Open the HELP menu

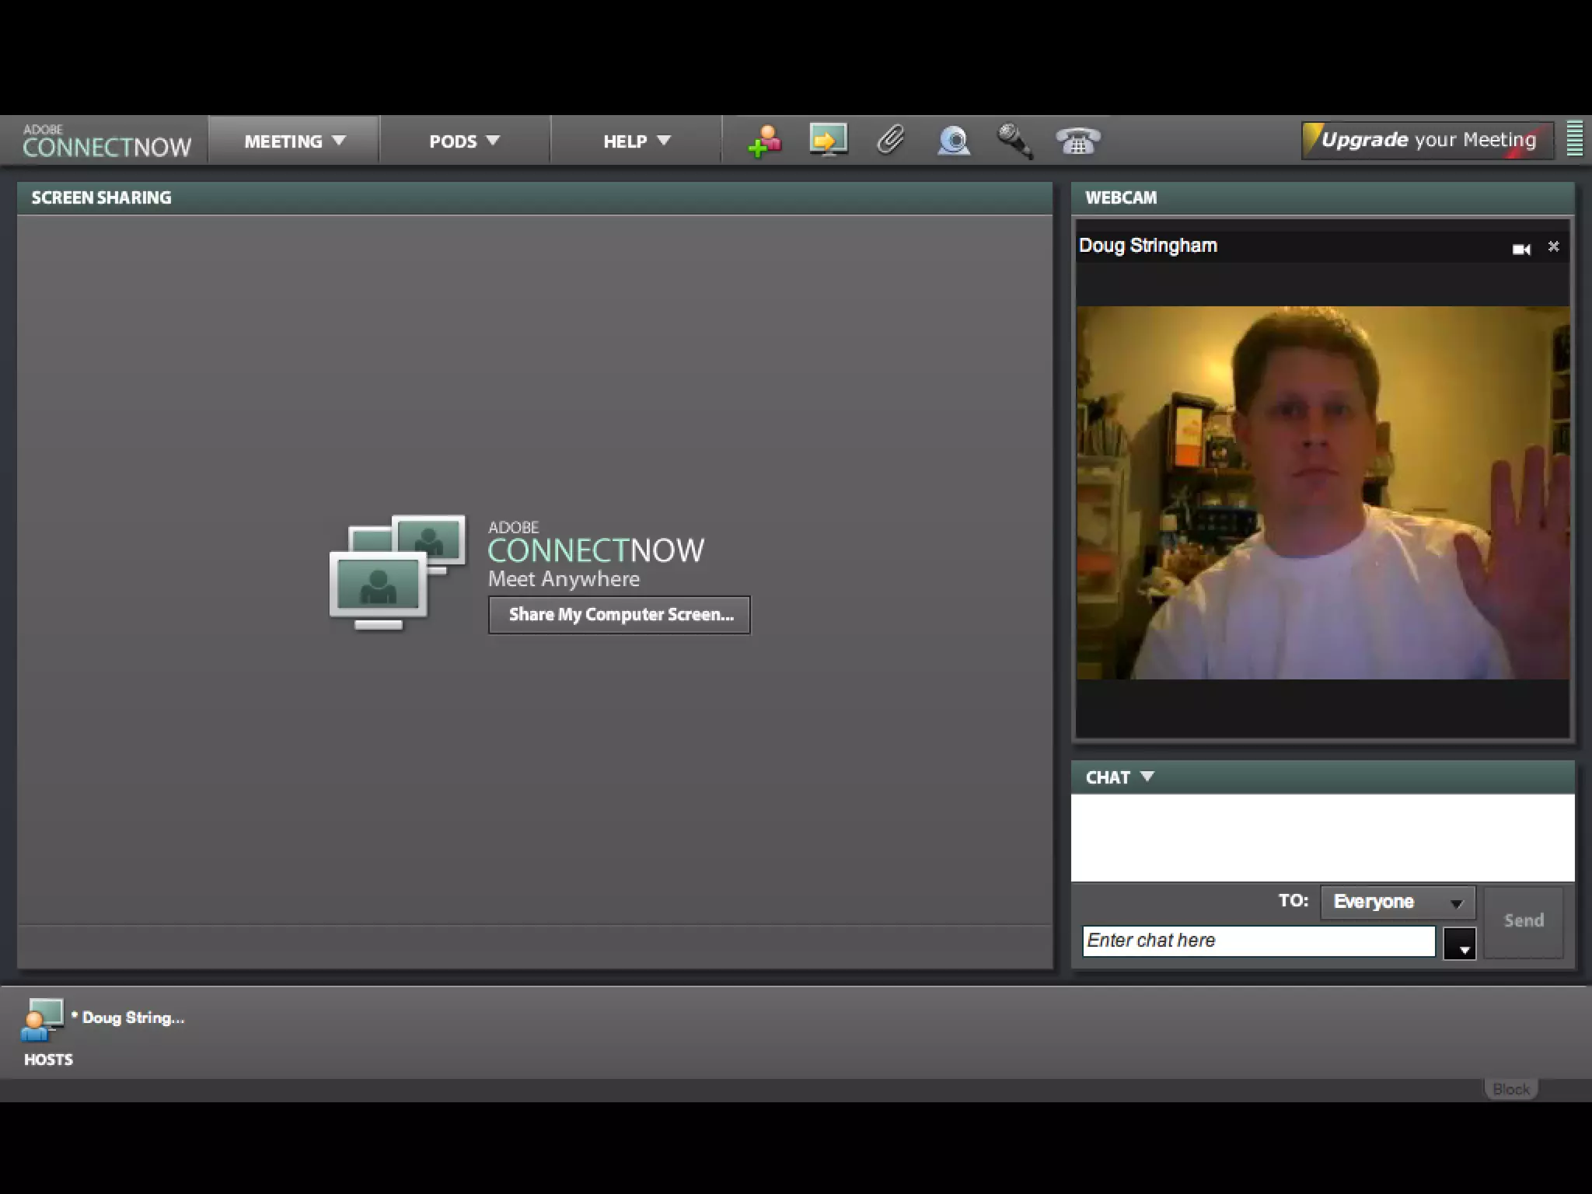coord(636,141)
